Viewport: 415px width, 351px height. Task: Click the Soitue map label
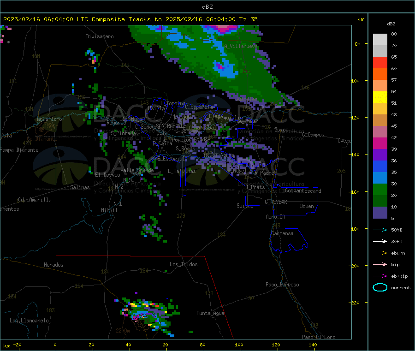pos(245,206)
